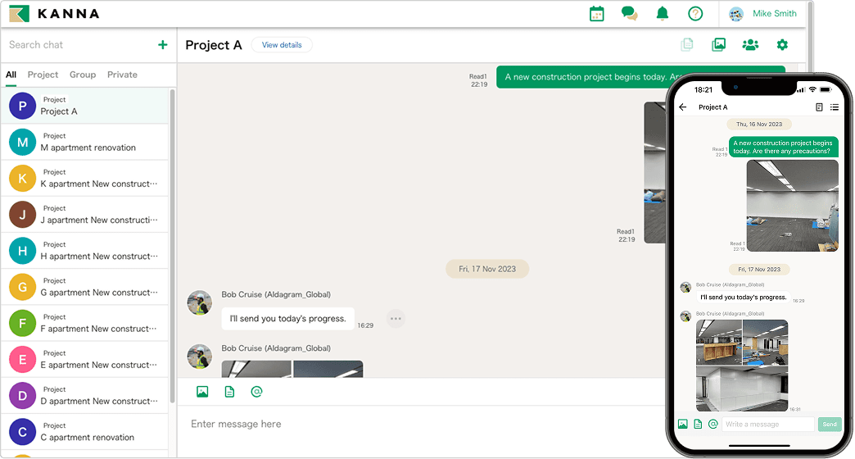Open F apartment New construction chat
This screenshot has width=855, height=459.
click(85, 323)
